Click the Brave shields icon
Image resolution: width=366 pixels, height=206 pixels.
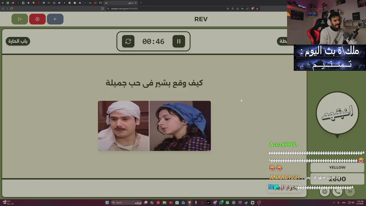(x=253, y=9)
